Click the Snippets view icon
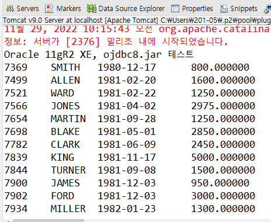The width and height of the screenshot is (271, 222). coord(224,9)
